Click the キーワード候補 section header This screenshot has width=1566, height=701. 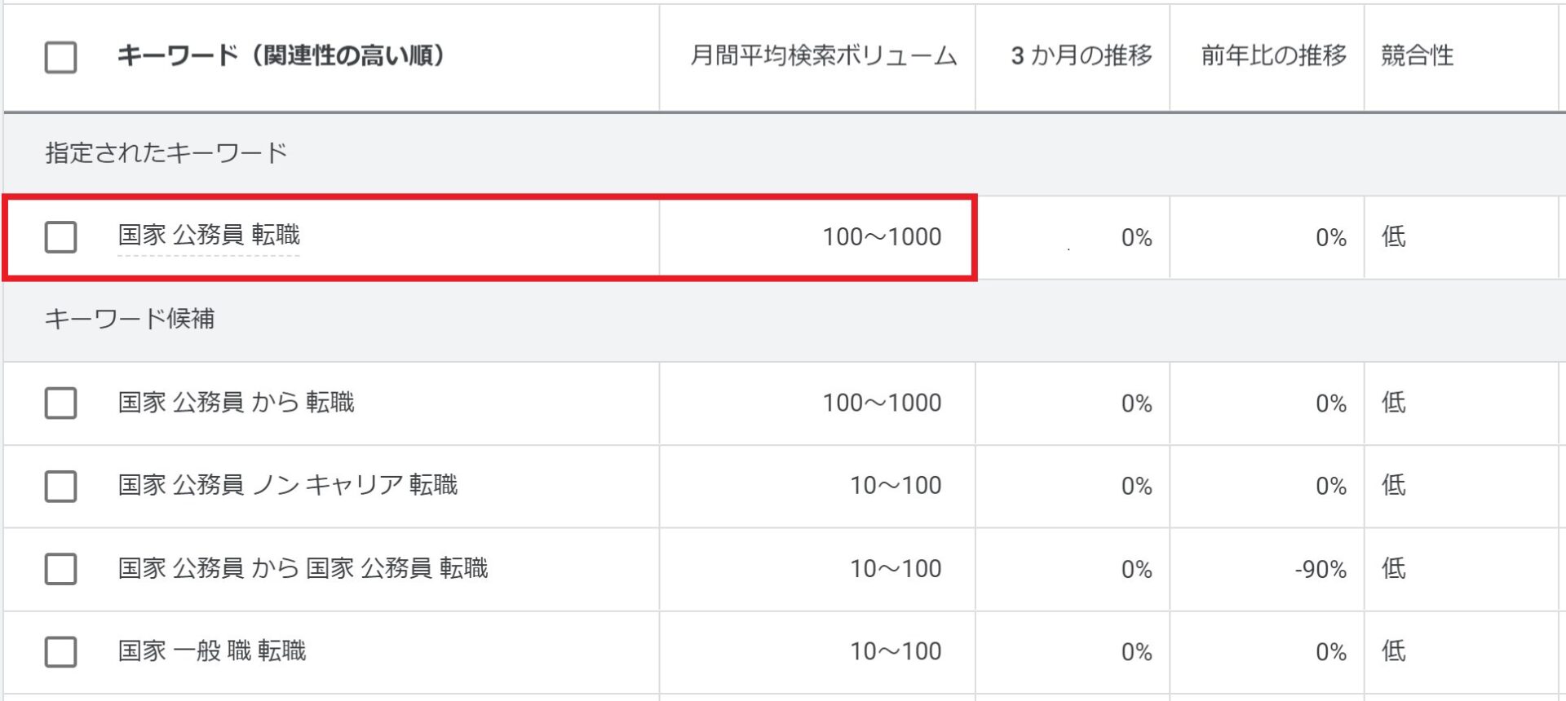click(129, 319)
